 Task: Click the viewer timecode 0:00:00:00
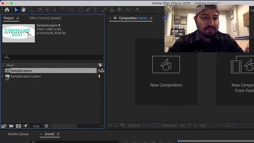[x=169, y=126]
